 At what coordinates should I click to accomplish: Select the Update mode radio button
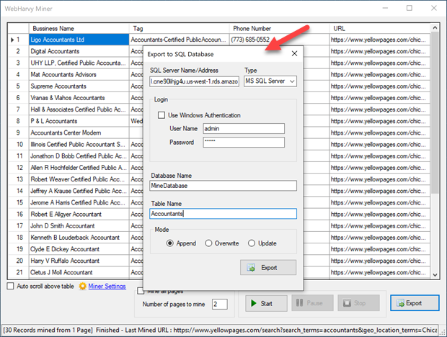[252, 243]
